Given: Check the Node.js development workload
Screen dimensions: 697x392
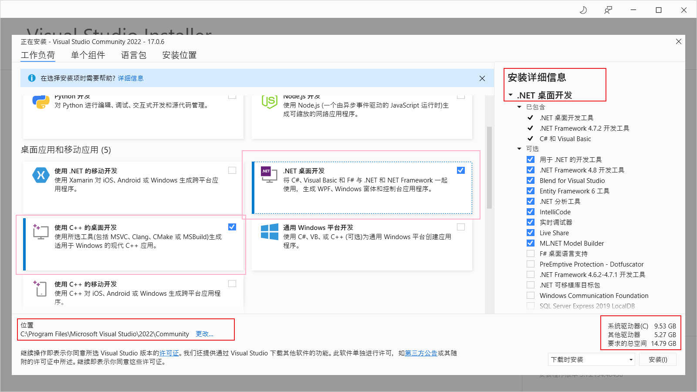Looking at the screenshot, I should (461, 96).
